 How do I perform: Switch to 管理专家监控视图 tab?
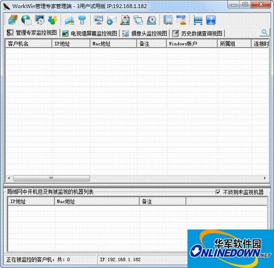32,33
